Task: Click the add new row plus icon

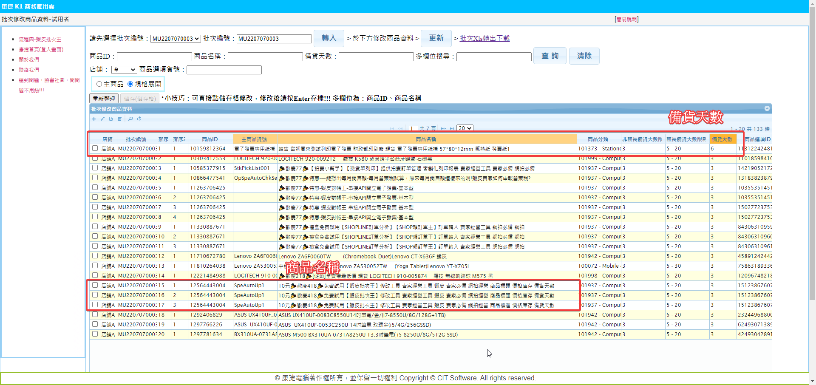Action: pyautogui.click(x=94, y=119)
